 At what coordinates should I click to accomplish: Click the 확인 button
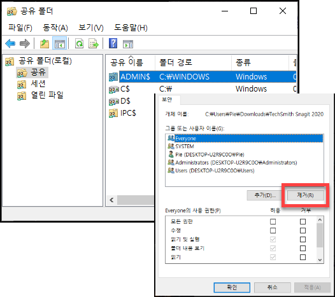[x=232, y=287]
